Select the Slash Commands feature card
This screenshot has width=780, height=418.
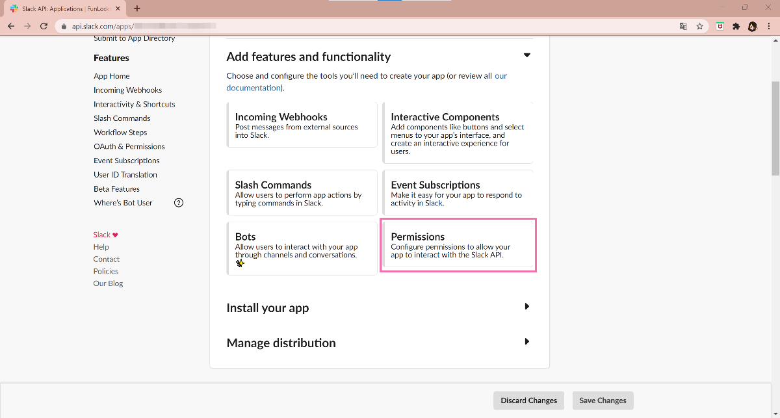(x=302, y=192)
